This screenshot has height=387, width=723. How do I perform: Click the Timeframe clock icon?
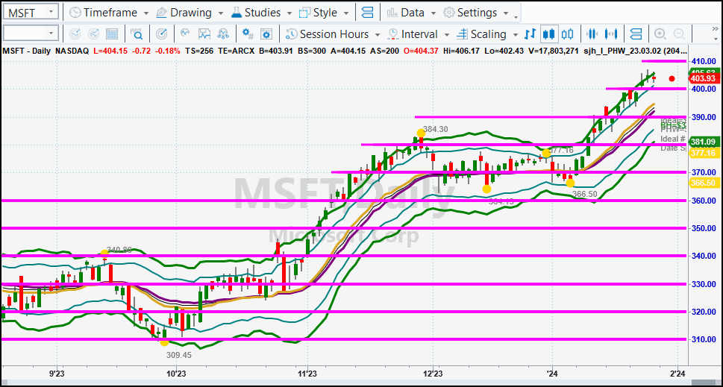coord(75,13)
